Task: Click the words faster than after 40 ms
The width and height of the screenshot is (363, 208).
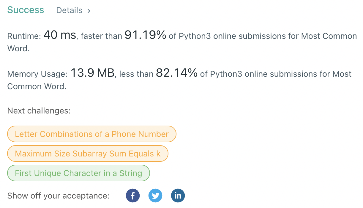Action: 102,36
